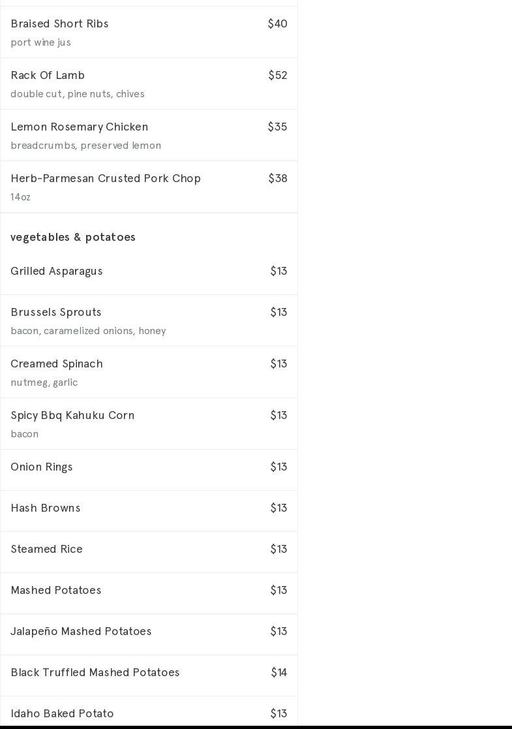
Task: Click the 'bacon, caramelized onions, honey' description
Action: (88, 331)
